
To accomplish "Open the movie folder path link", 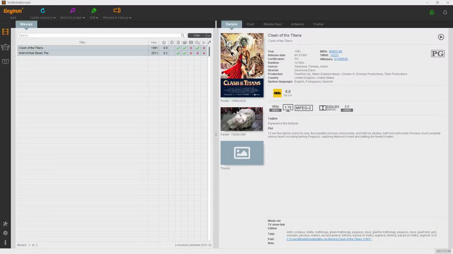I will coord(329,239).
